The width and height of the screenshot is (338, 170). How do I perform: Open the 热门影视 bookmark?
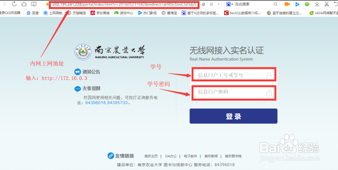click(147, 13)
